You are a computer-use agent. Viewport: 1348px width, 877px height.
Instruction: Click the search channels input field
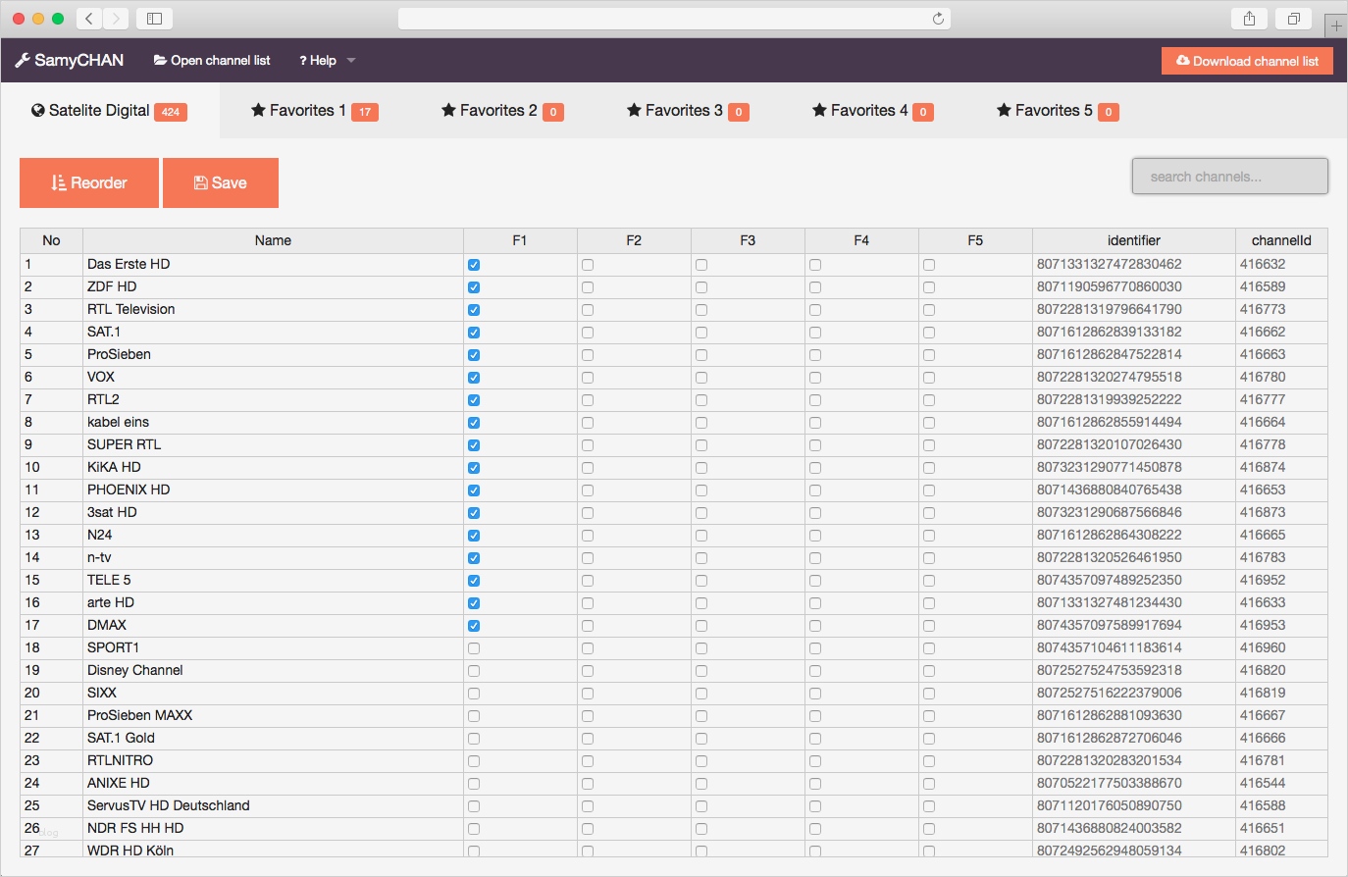point(1229,176)
